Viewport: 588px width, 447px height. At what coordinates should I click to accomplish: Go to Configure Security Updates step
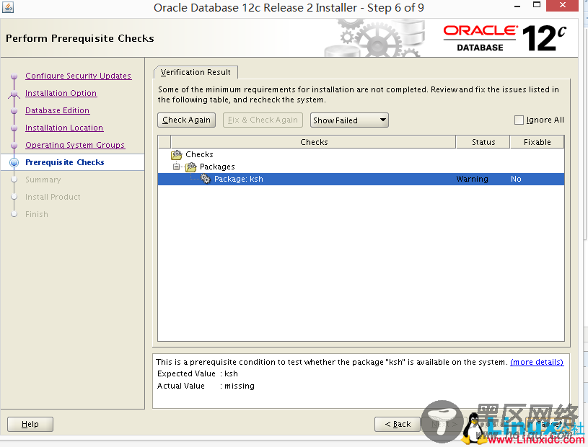point(79,76)
